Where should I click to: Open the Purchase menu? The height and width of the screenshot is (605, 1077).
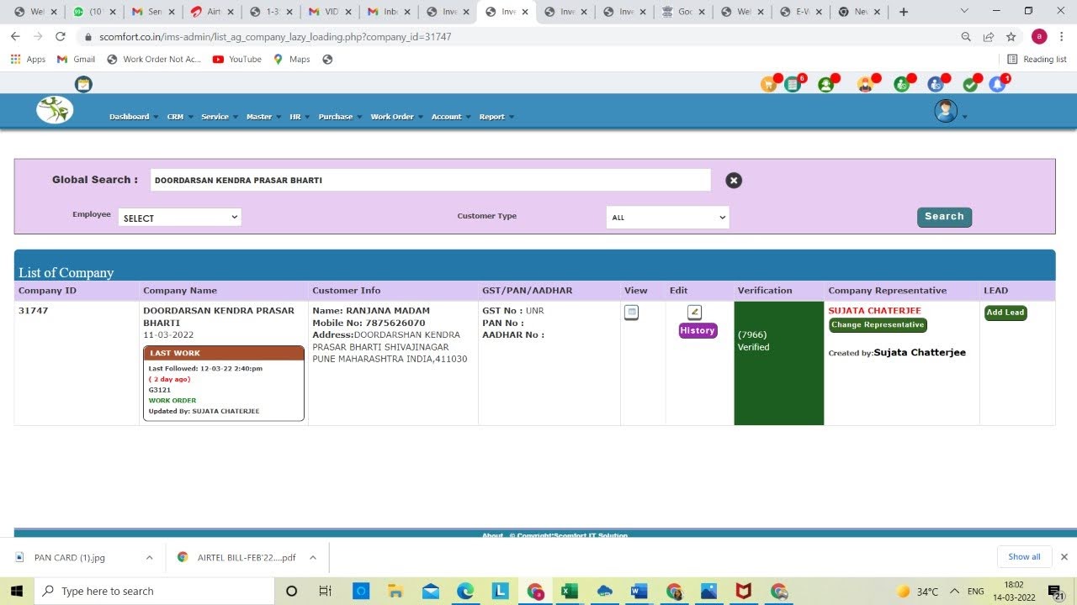tap(340, 117)
